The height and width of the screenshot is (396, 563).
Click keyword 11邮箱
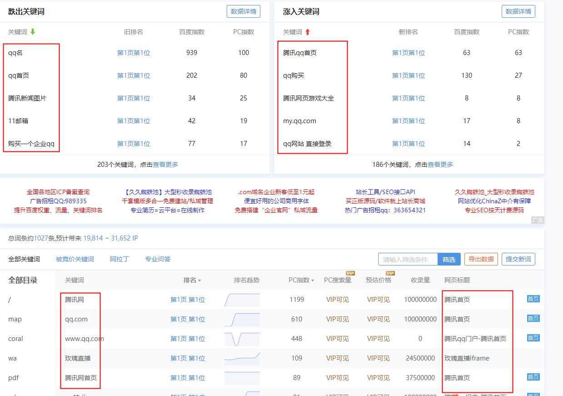coord(19,121)
